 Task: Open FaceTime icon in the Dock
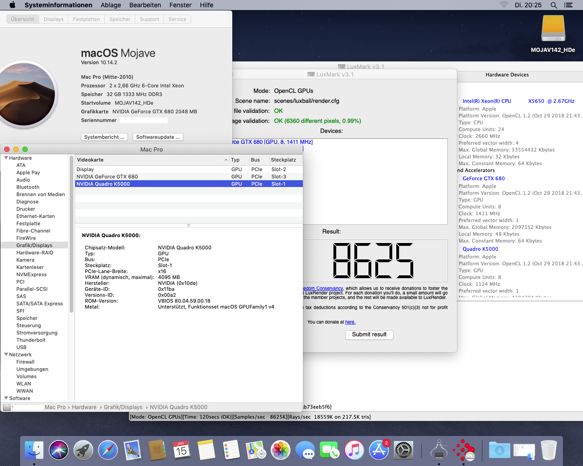point(330,451)
